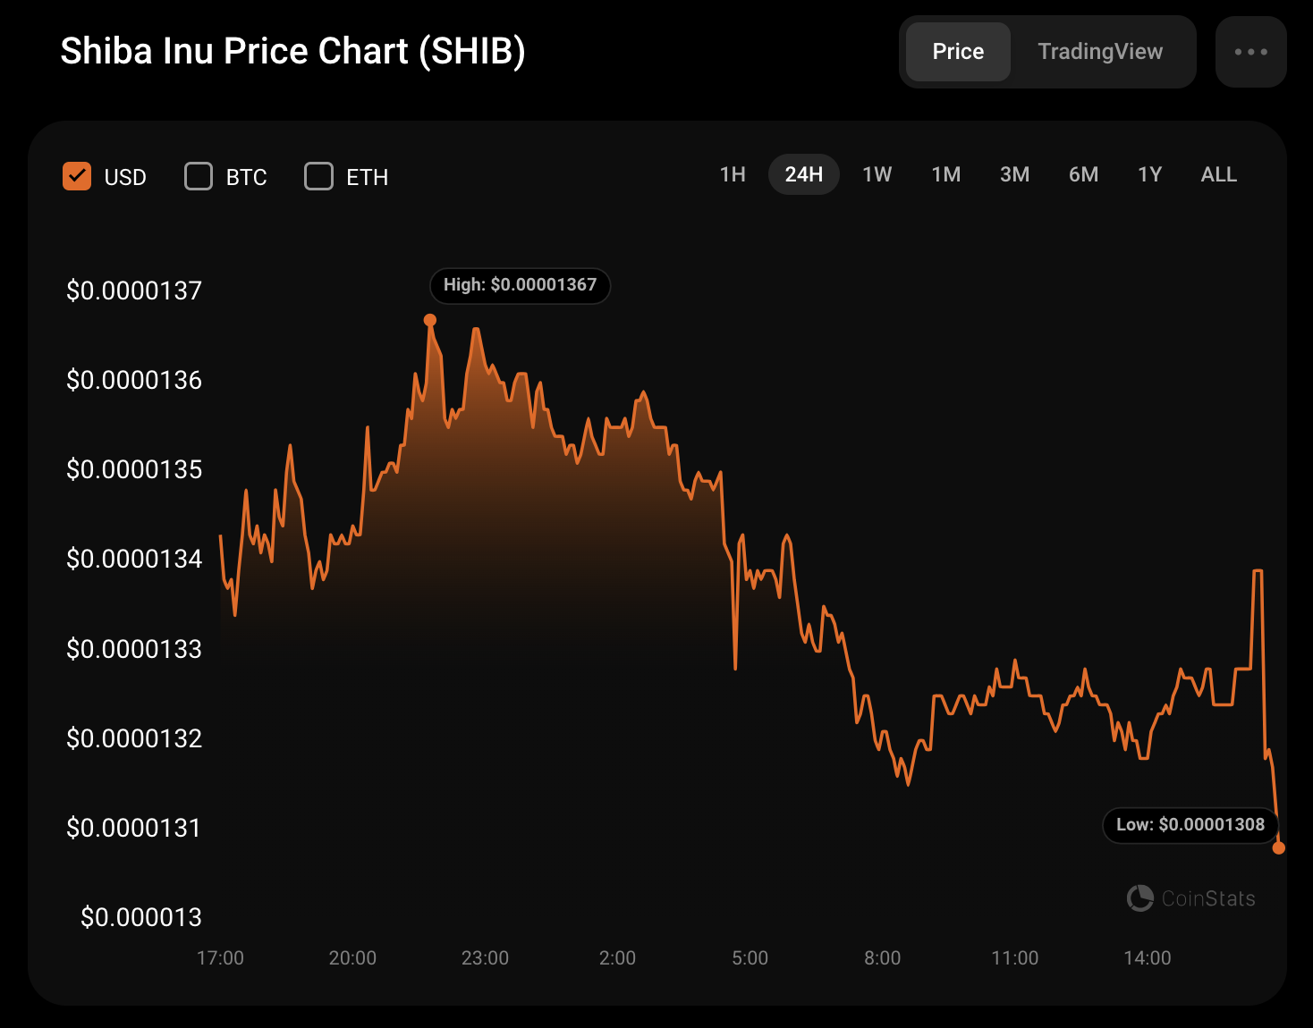The height and width of the screenshot is (1028, 1313).
Task: Click the $0.0000135 axis label
Action: (134, 469)
